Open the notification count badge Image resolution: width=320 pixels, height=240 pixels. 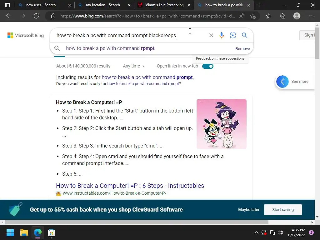pos(311,232)
